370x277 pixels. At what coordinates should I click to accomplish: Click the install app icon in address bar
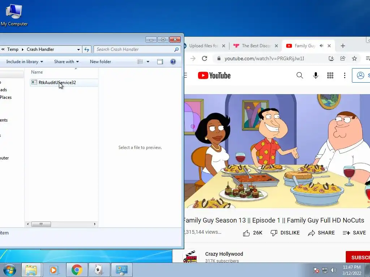tap(331, 58)
